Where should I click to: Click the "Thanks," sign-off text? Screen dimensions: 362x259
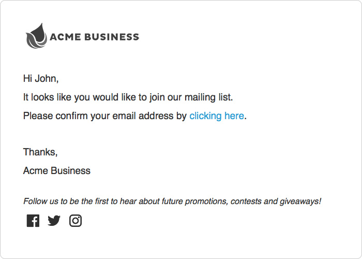pyautogui.click(x=40, y=152)
